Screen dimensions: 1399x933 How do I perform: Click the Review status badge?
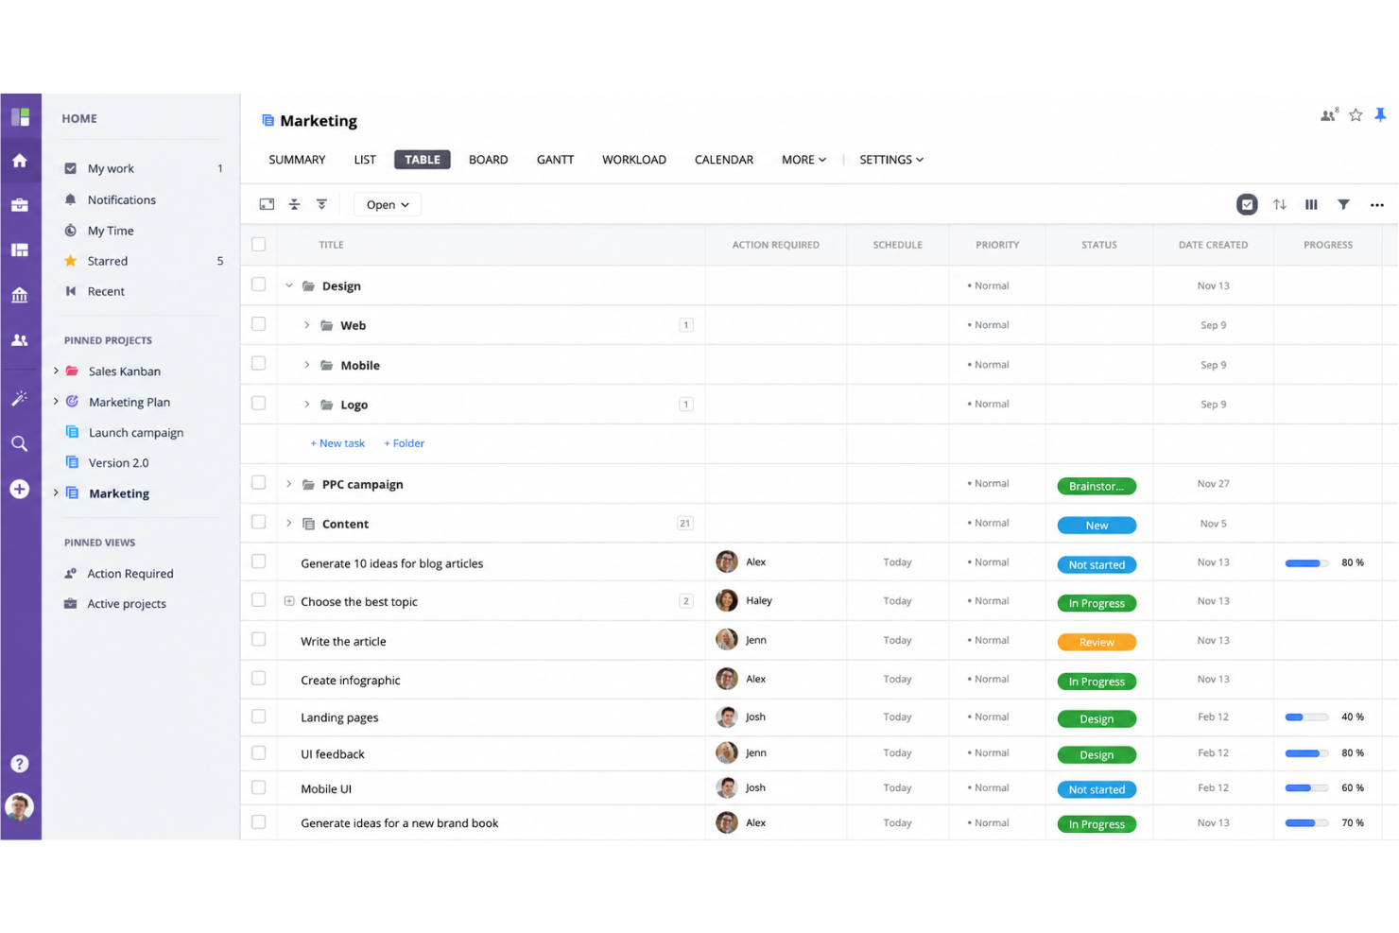pyautogui.click(x=1097, y=642)
